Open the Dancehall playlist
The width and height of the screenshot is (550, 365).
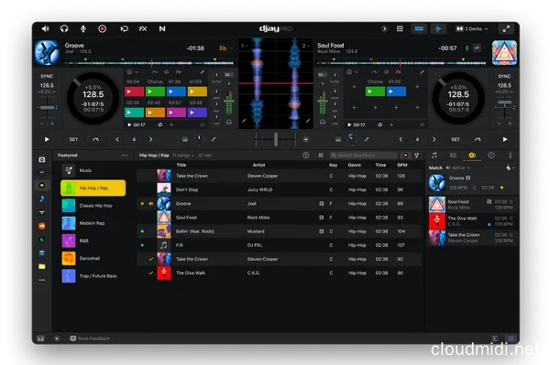coord(93,258)
